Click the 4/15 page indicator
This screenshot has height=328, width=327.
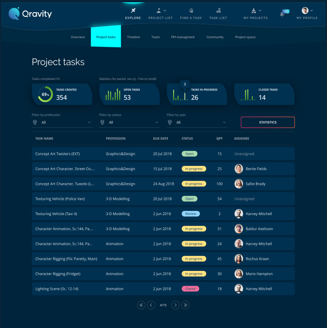(163, 305)
